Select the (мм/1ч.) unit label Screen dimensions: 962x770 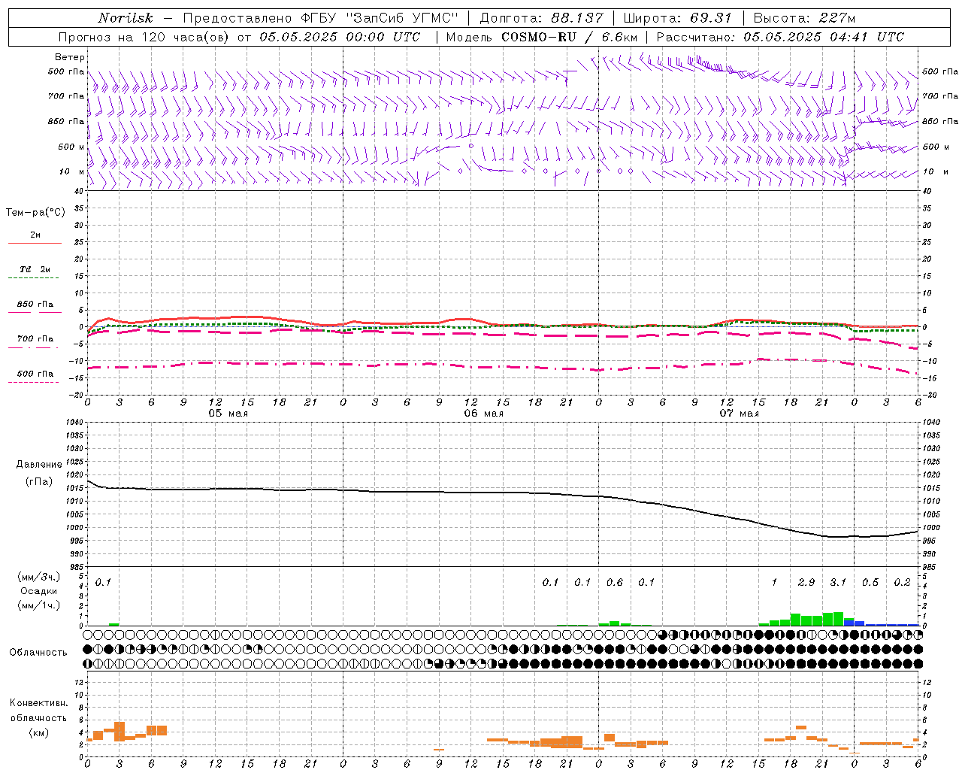pos(39,605)
